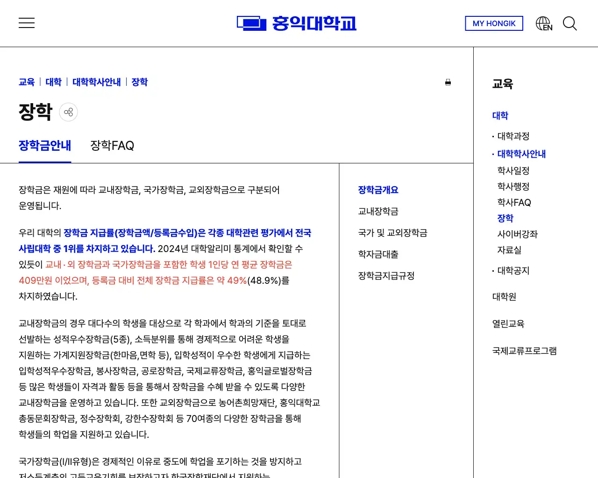Image resolution: width=598 pixels, height=478 pixels.
Task: Click 교육 in the breadcrumb
Action: point(26,82)
